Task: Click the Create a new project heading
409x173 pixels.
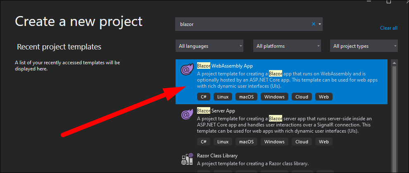Action: [79, 21]
